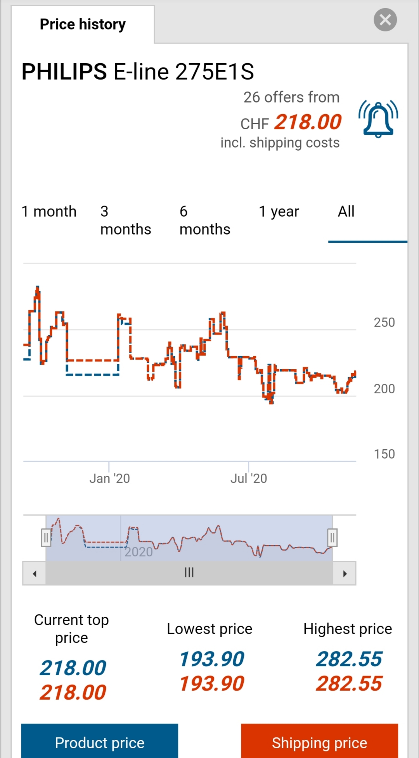Viewport: 419px width, 758px height.
Task: Click the navigator mini chart area
Action: point(189,538)
